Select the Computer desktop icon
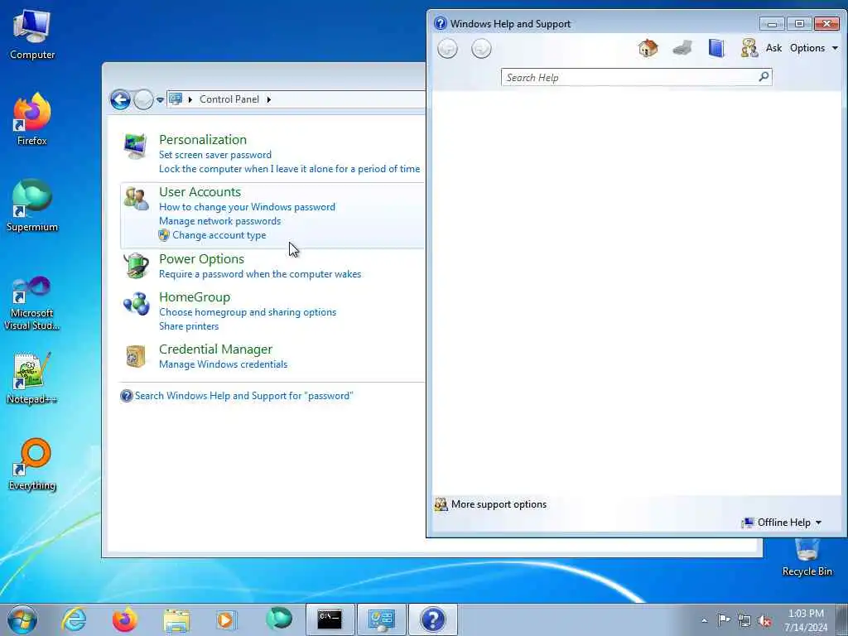This screenshot has height=636, width=848. point(32,33)
